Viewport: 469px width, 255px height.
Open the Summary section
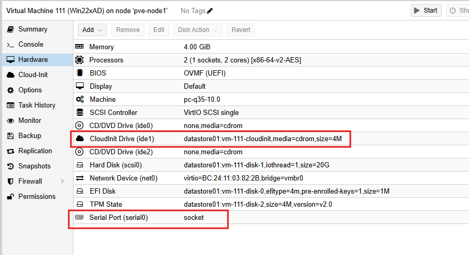[x=33, y=29]
